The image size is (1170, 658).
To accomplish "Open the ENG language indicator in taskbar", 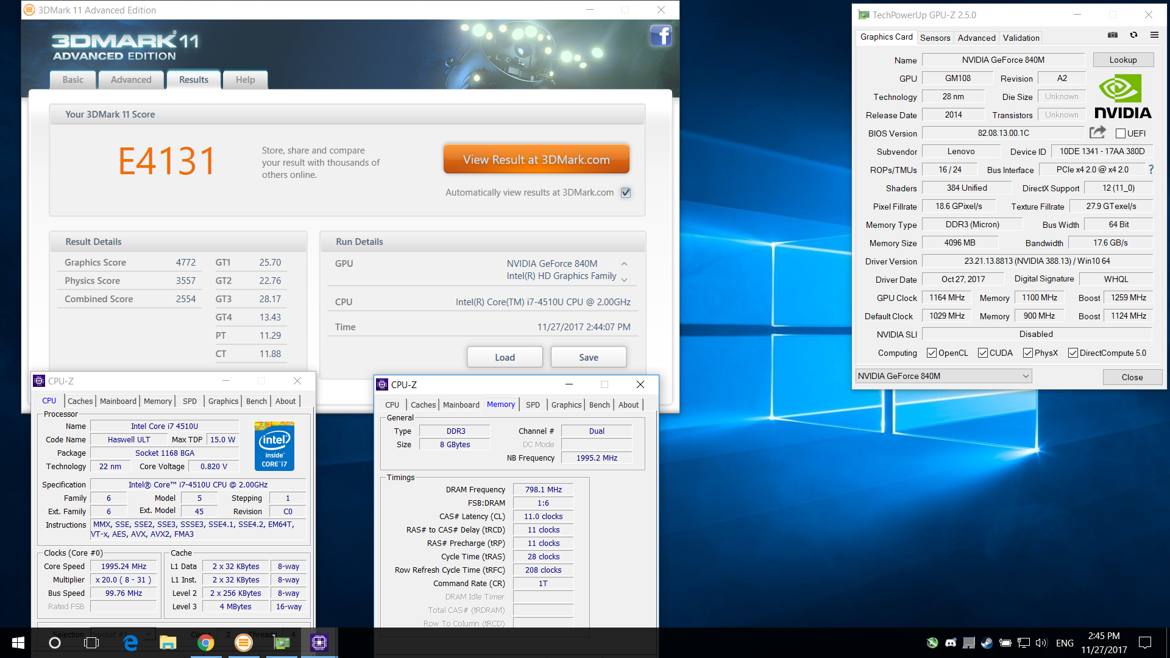I will coord(1065,643).
